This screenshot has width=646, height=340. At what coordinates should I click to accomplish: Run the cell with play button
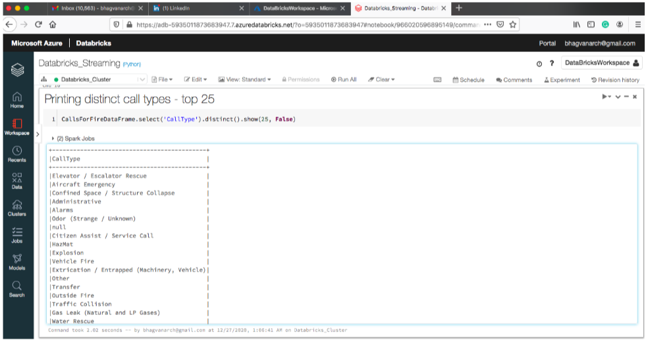[x=606, y=96]
